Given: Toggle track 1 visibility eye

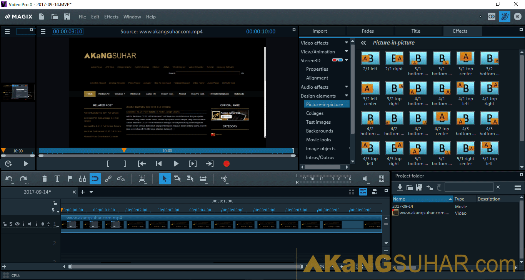Looking at the screenshot, I should pyautogui.click(x=17, y=224).
